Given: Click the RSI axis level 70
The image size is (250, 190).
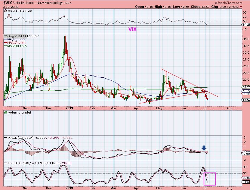Looking at the screenshot, I should [x=244, y=17].
